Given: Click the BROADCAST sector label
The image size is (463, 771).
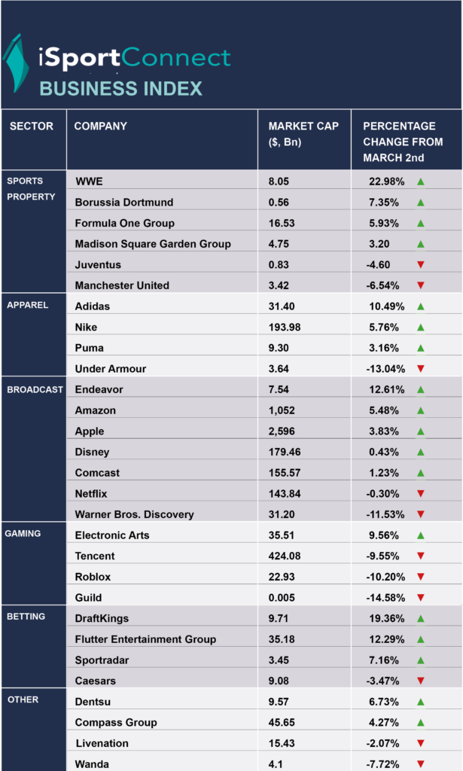Looking at the screenshot, I should click(x=35, y=389).
